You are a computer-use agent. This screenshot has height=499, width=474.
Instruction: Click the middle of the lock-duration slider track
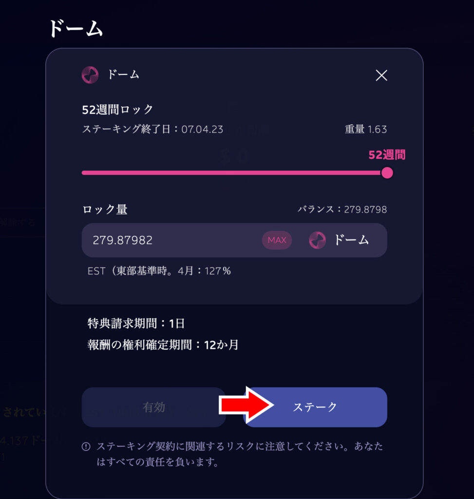pyautogui.click(x=234, y=173)
